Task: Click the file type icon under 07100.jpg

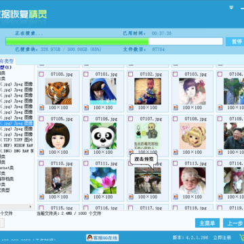Action: point(41,108)
